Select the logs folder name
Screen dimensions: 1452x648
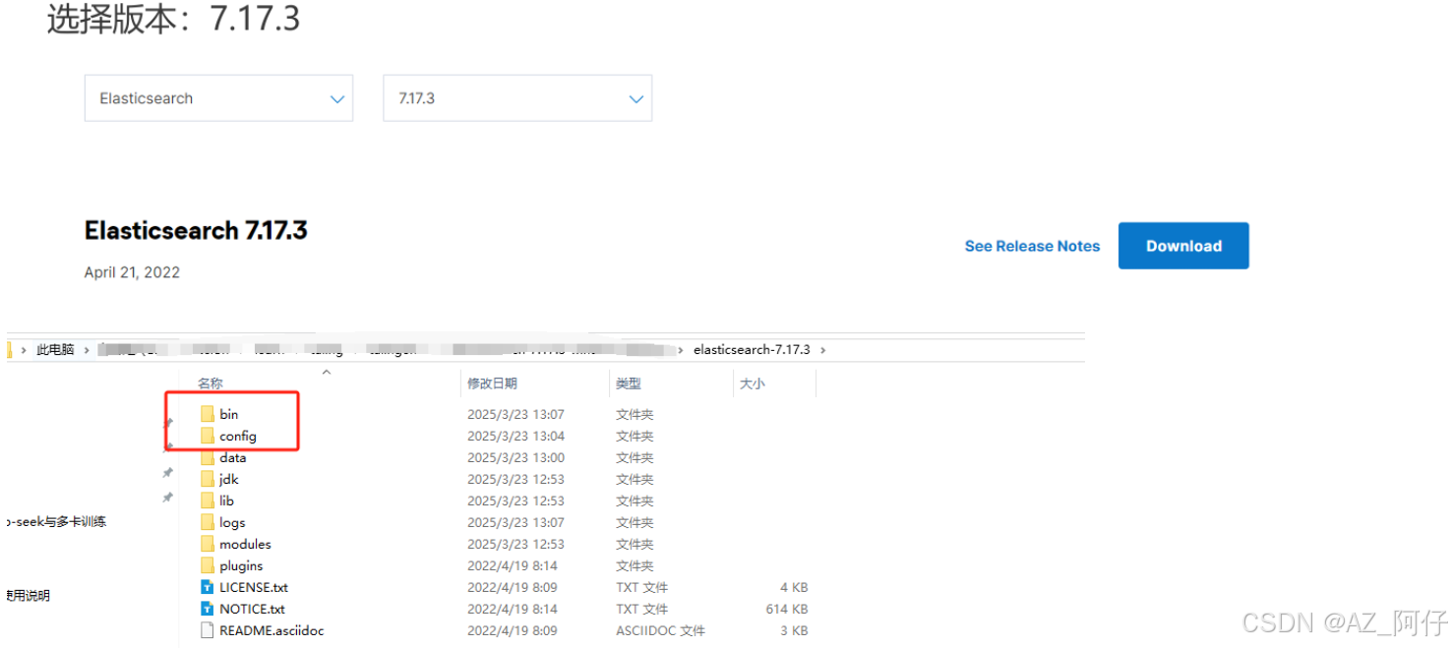232,522
